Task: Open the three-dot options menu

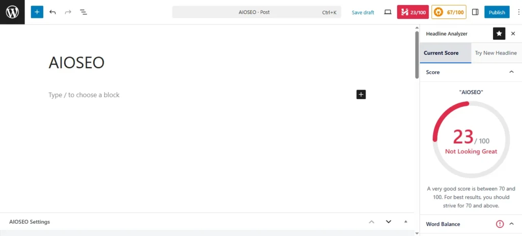Action: [x=518, y=12]
